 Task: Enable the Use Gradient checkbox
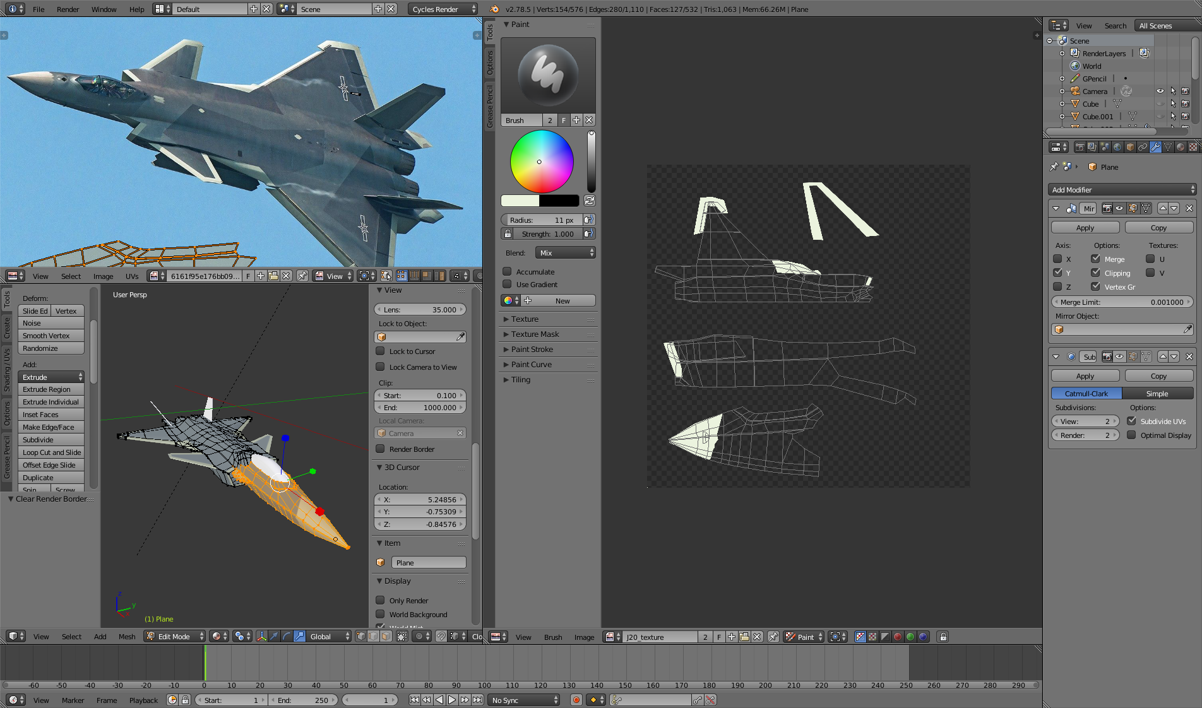(x=506, y=284)
